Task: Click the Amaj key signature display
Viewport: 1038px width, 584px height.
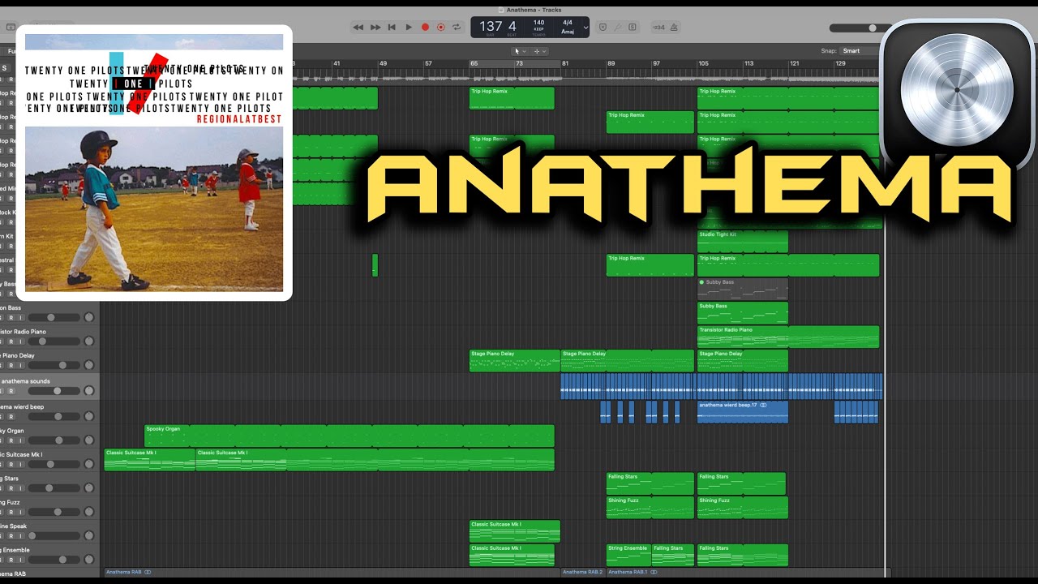Action: click(568, 31)
